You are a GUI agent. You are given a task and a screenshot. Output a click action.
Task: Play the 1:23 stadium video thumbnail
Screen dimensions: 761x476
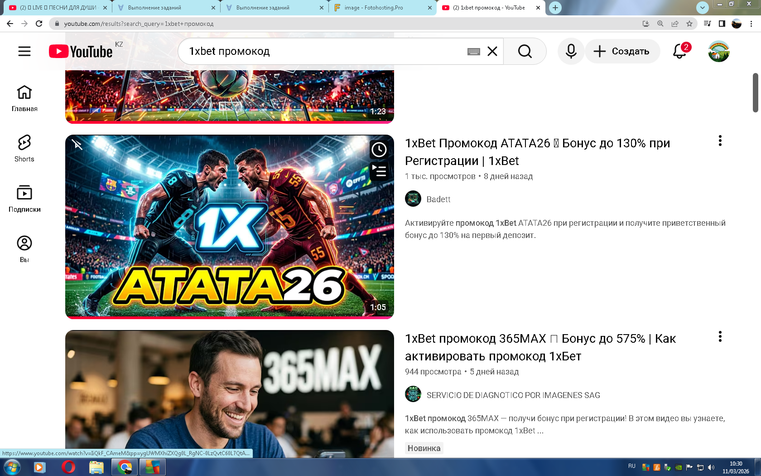230,97
